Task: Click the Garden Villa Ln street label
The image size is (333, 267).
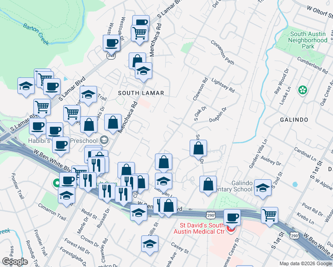Action: (x=258, y=154)
